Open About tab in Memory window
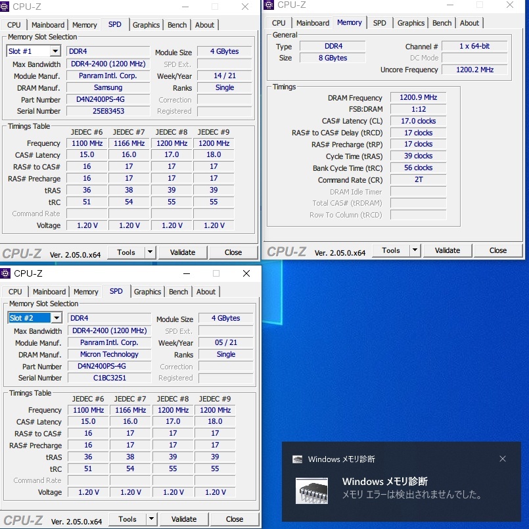The width and height of the screenshot is (529, 529). tap(469, 23)
